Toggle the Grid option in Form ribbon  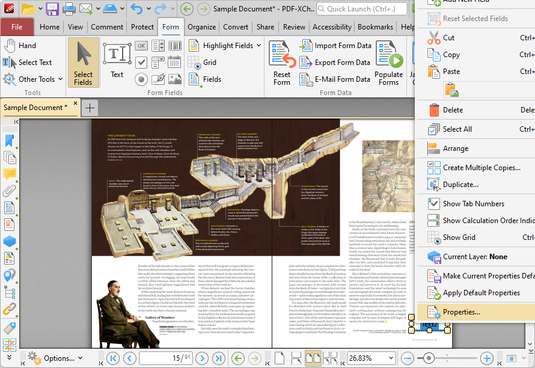click(202, 63)
